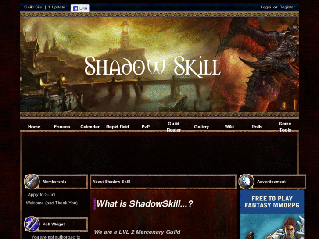Click the 'You are not authorized to' text

[56, 237]
